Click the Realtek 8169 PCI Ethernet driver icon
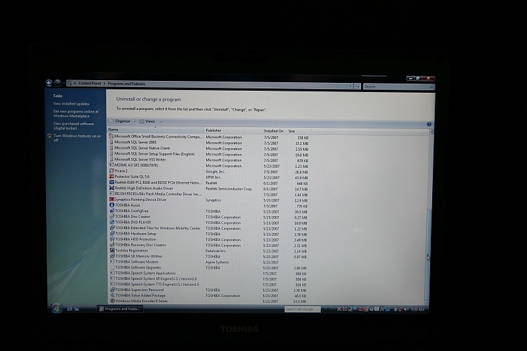Screen dimensions: 527x351 point(111,182)
